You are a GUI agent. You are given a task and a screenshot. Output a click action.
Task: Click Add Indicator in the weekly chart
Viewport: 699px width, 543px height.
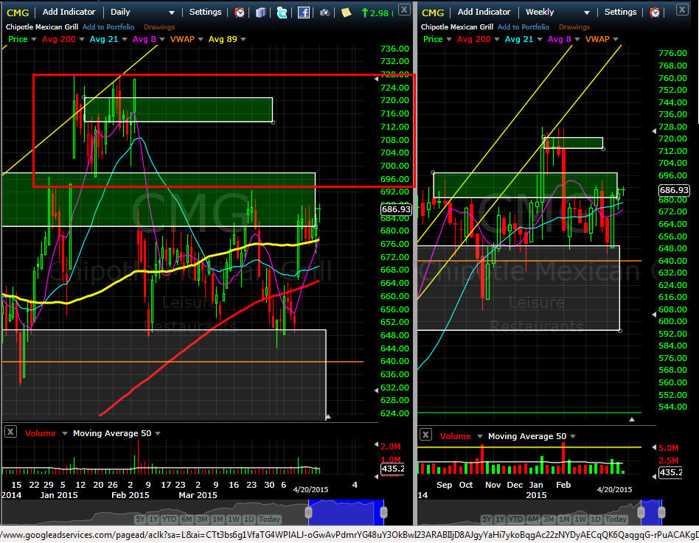click(484, 12)
